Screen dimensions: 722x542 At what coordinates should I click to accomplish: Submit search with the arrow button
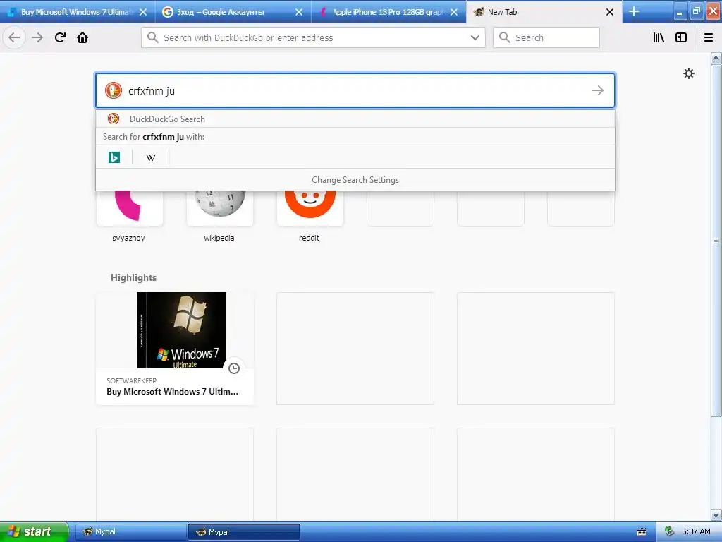(x=598, y=90)
